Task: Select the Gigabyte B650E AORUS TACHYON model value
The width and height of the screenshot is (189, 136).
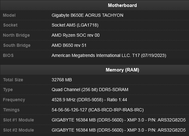Action: click(87, 15)
